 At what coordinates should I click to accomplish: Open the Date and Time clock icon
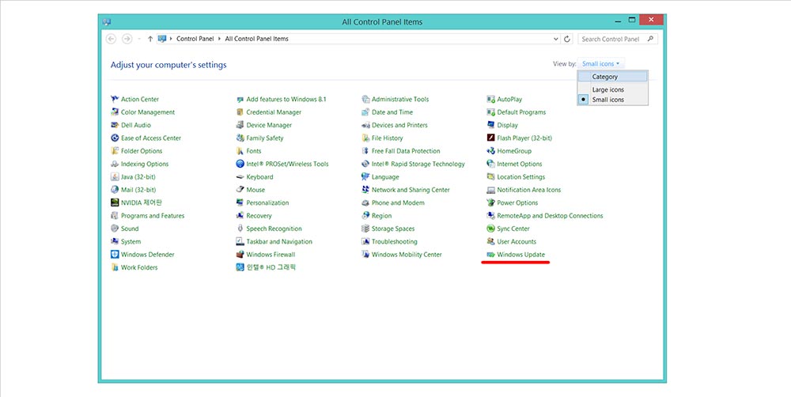(365, 112)
